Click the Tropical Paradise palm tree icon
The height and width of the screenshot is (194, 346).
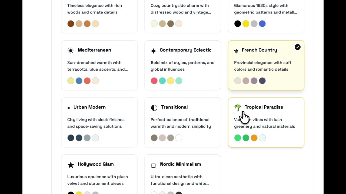(237, 108)
